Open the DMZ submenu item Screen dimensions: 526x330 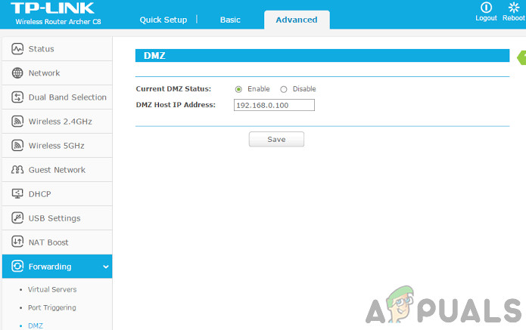[36, 325]
